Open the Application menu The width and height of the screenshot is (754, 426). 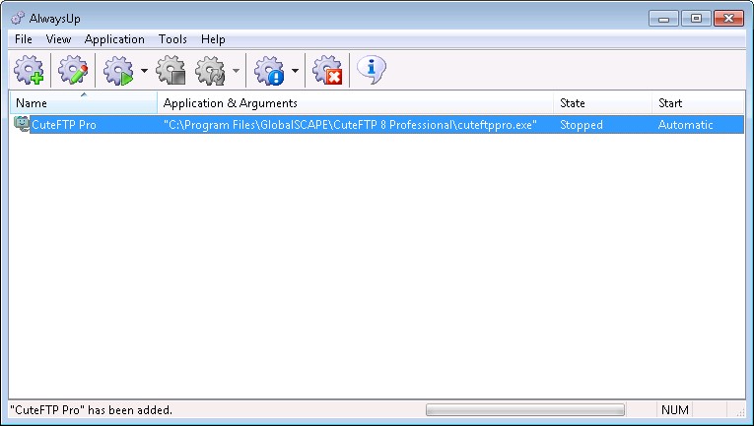point(114,39)
